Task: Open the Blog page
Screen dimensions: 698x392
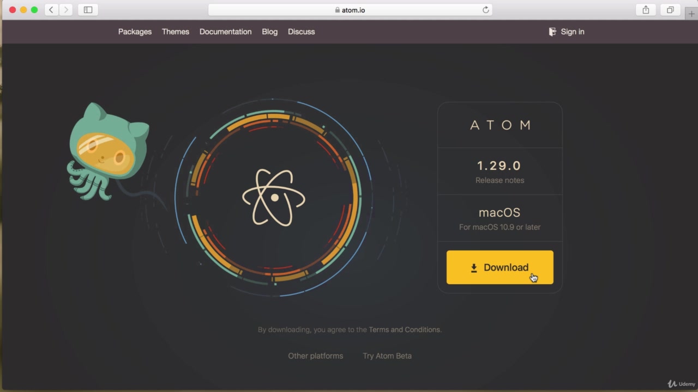Action: pos(269,32)
